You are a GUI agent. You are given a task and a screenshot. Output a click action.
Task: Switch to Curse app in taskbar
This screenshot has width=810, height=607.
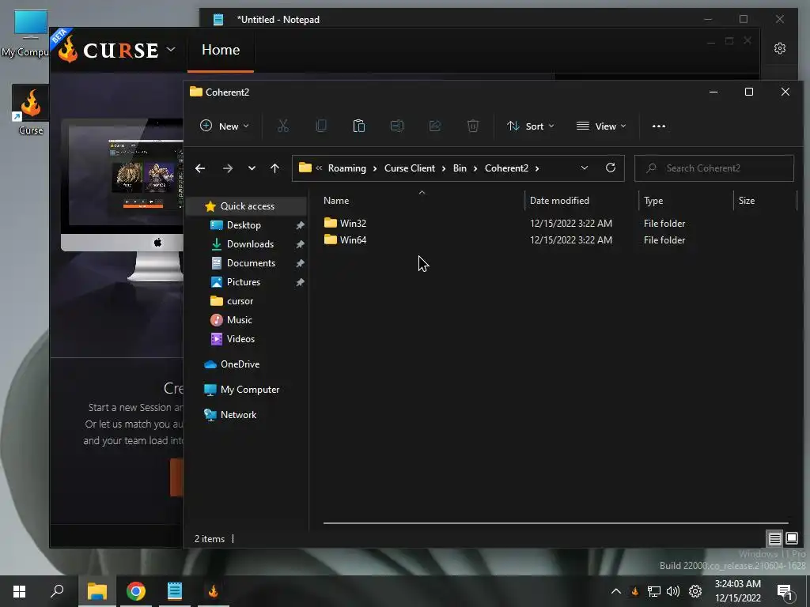click(x=214, y=591)
